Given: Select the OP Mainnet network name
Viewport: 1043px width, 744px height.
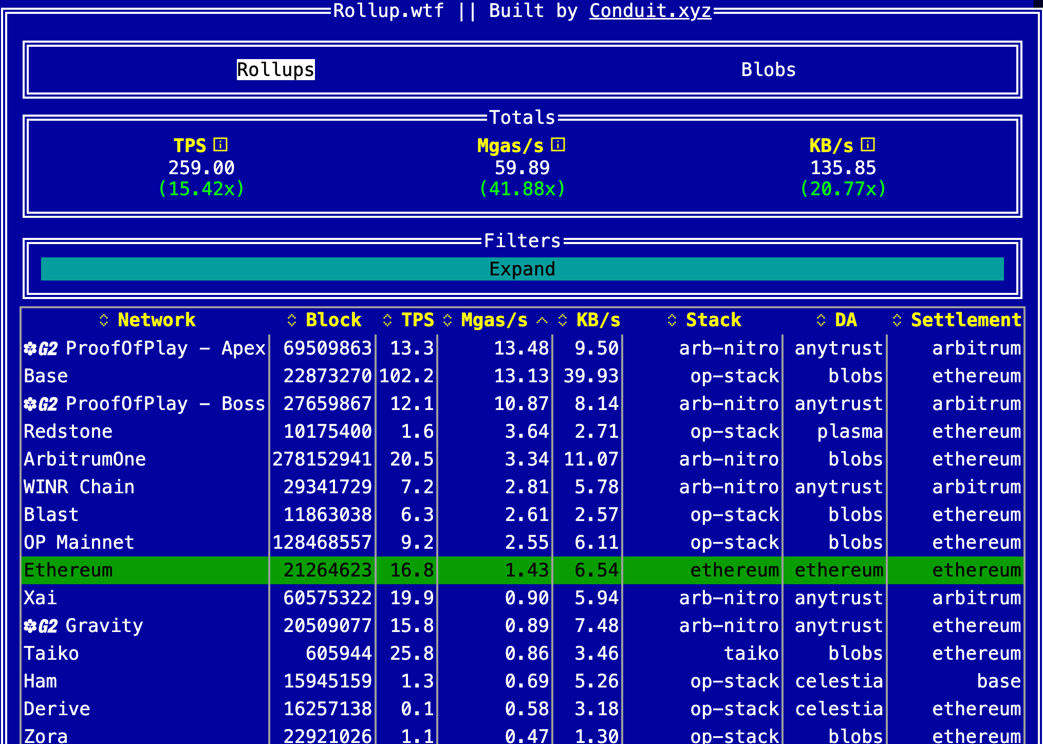Looking at the screenshot, I should click(79, 543).
